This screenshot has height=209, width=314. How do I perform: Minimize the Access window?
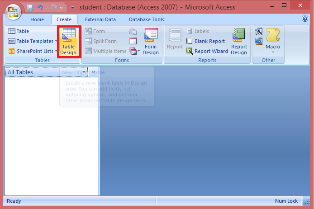coord(272,6)
